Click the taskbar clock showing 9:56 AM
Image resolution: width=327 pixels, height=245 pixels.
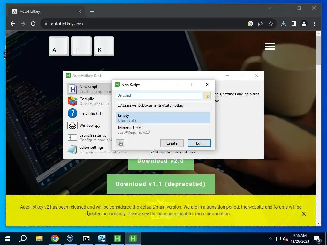point(300,239)
